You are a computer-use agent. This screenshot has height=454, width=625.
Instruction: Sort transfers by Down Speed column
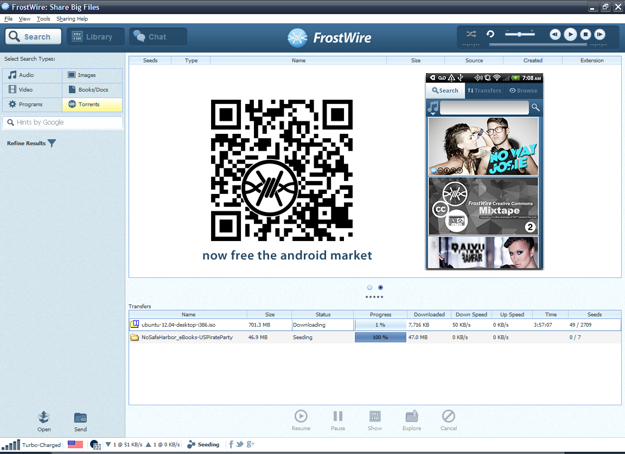471,314
